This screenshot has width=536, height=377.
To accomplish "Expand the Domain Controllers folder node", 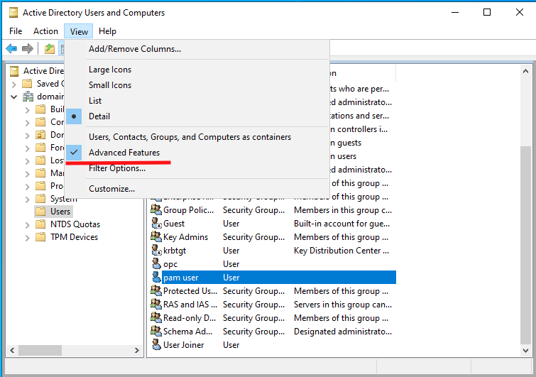I will tap(28, 136).
